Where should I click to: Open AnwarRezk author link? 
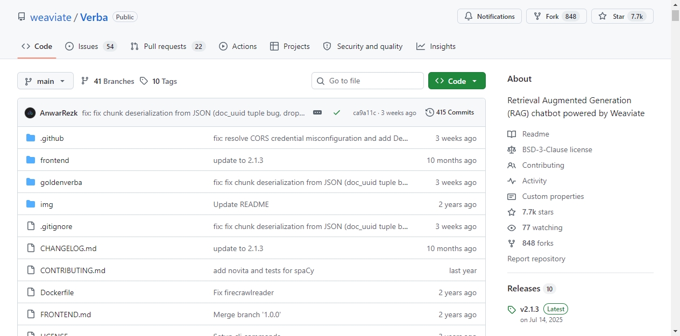59,113
